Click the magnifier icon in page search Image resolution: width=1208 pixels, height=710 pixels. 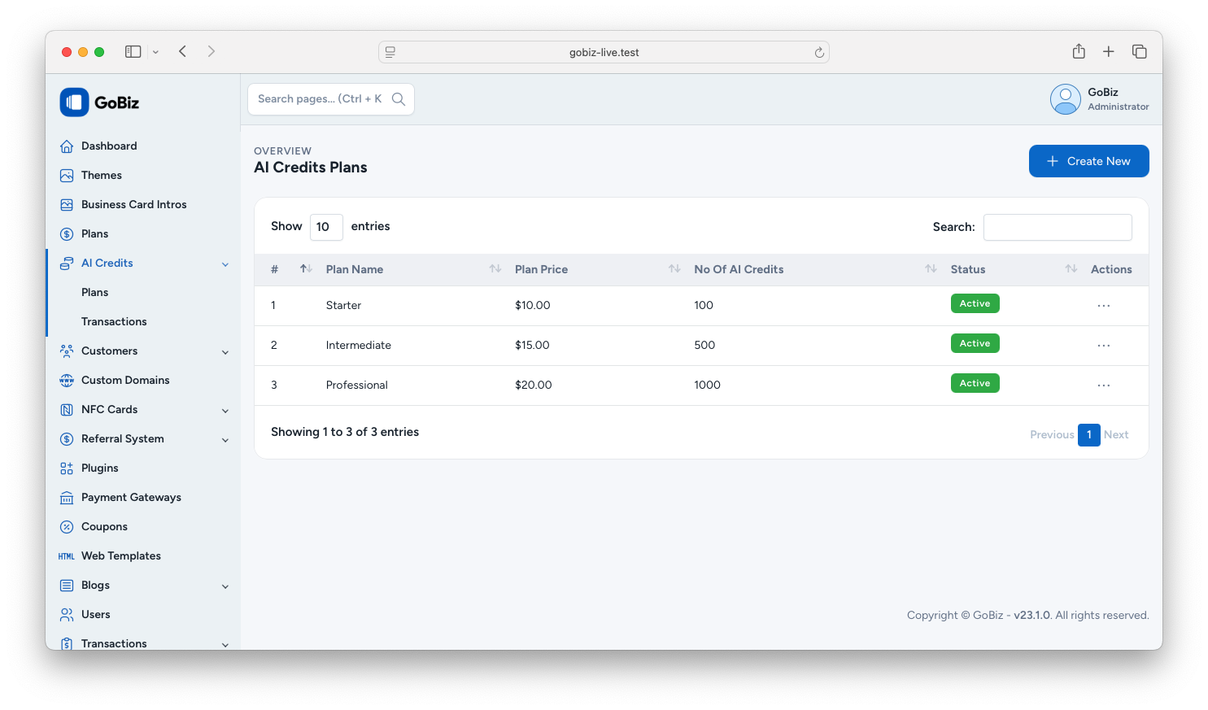pos(399,99)
